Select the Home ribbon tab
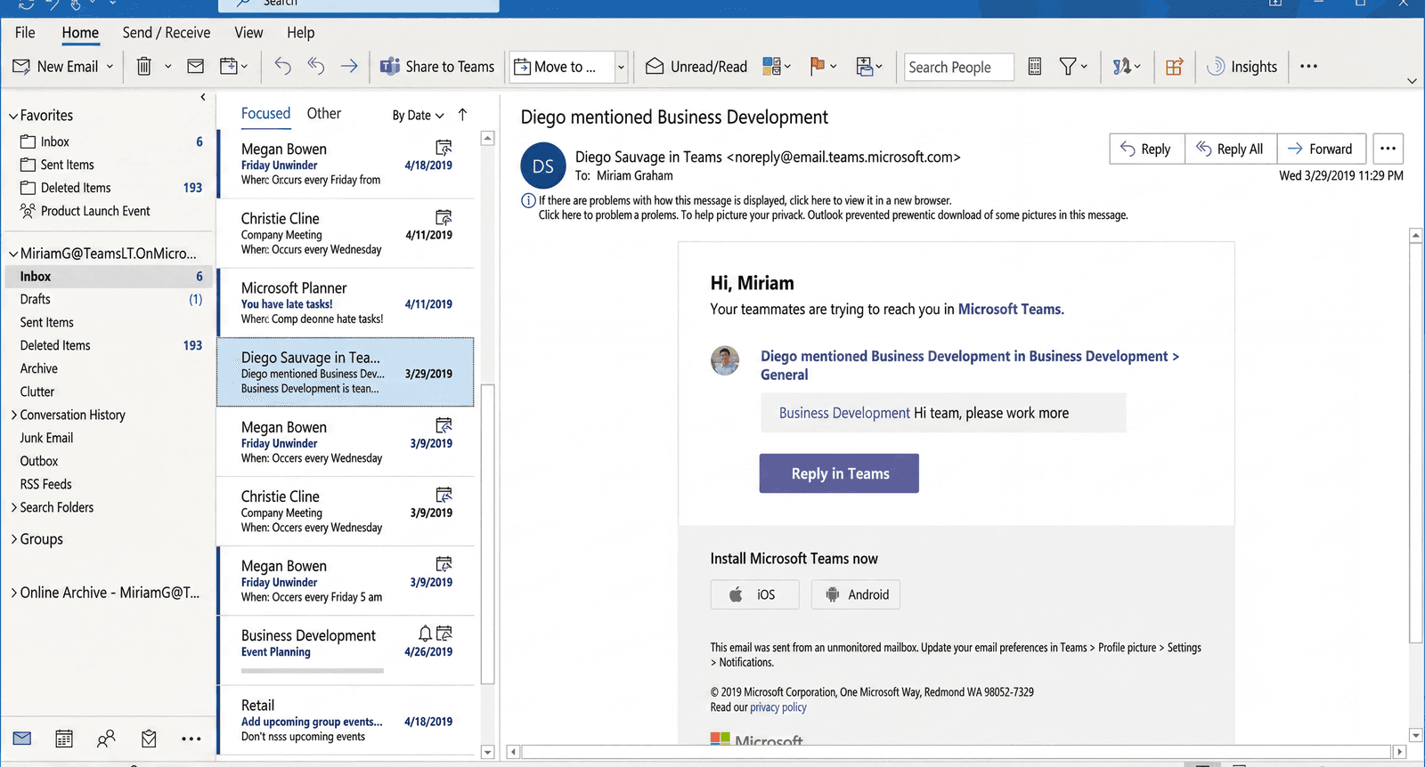This screenshot has height=767, width=1425. [x=80, y=33]
